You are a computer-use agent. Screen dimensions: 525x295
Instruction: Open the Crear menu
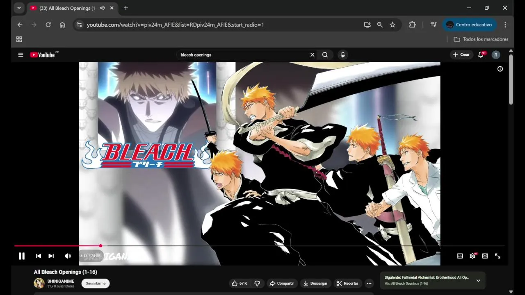tap(461, 54)
